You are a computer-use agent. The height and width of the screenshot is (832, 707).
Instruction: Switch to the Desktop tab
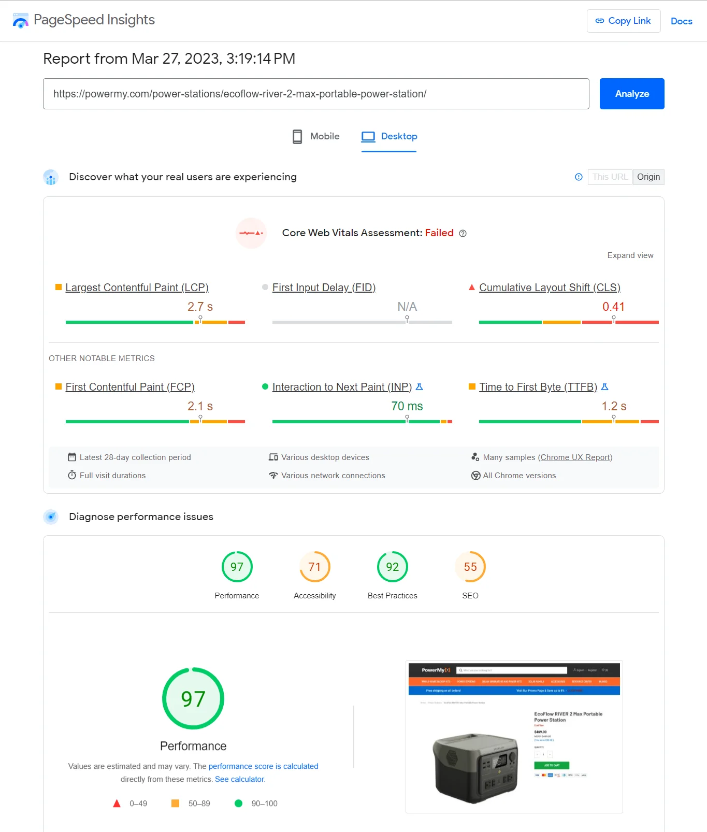tap(389, 136)
